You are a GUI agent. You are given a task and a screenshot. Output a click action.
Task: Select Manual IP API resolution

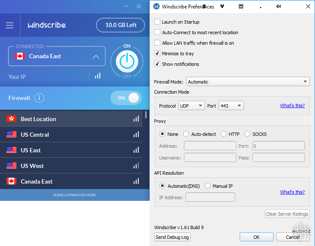coord(208,186)
